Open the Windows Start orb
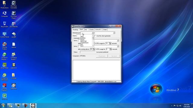The height and width of the screenshot is (108, 193). click(x=3, y=106)
